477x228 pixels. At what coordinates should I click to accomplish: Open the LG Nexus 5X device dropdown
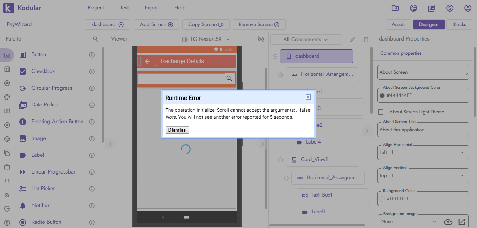pyautogui.click(x=206, y=39)
